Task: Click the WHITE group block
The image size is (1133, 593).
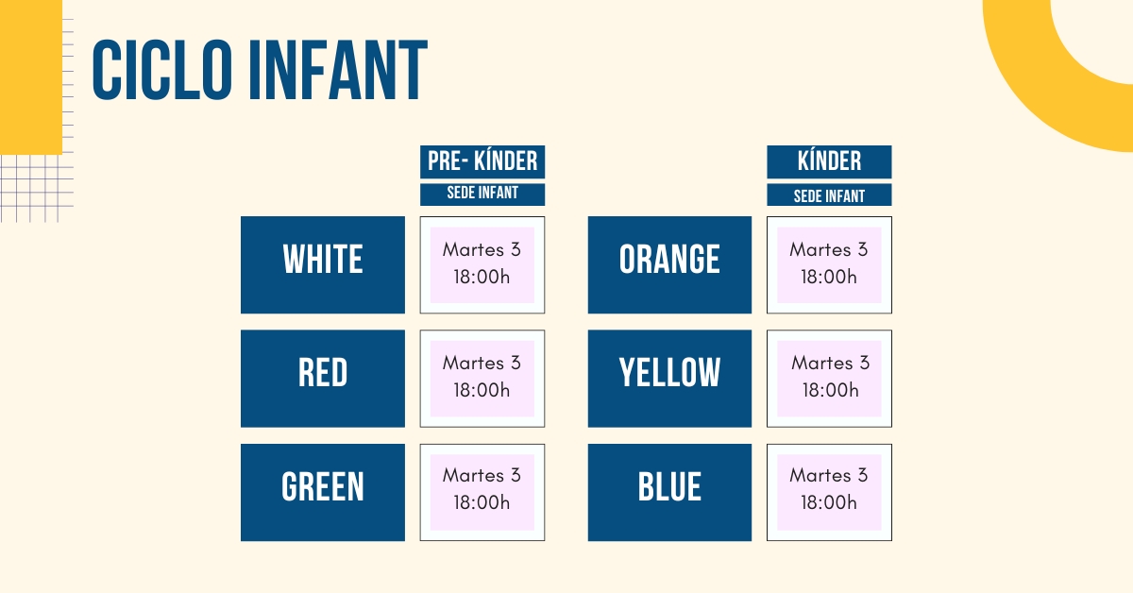Action: [x=323, y=264]
